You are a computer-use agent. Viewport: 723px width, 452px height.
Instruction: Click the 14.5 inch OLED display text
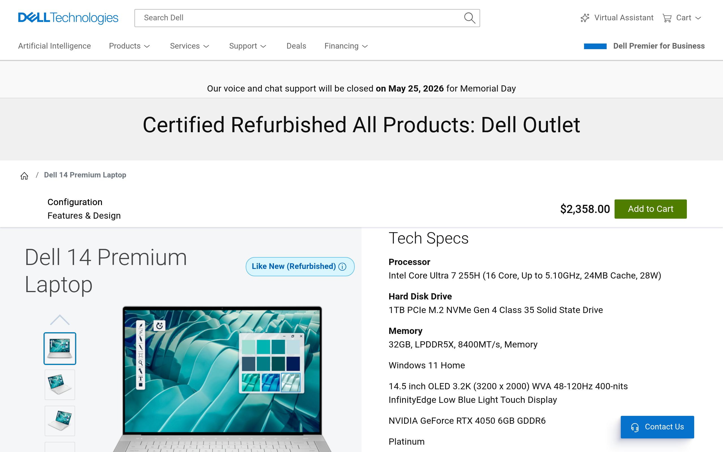[x=508, y=393]
